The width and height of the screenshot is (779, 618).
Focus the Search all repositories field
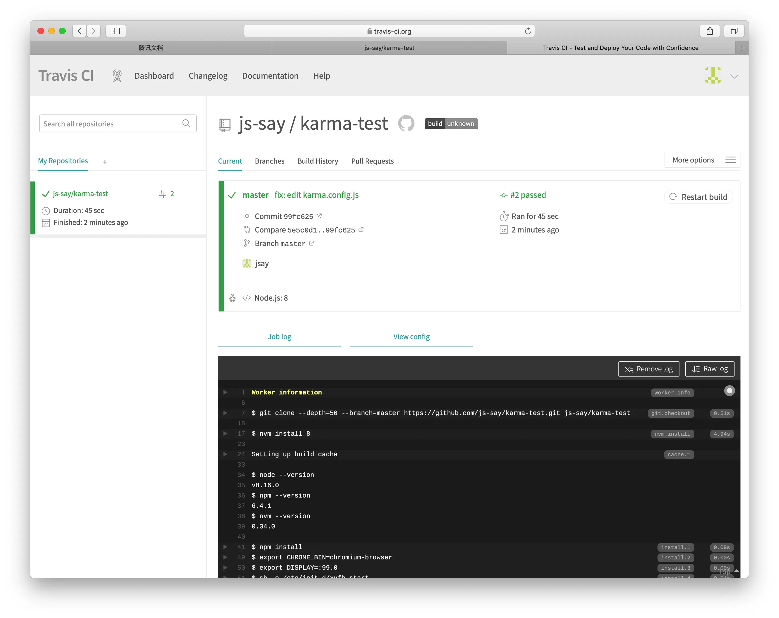pos(118,124)
